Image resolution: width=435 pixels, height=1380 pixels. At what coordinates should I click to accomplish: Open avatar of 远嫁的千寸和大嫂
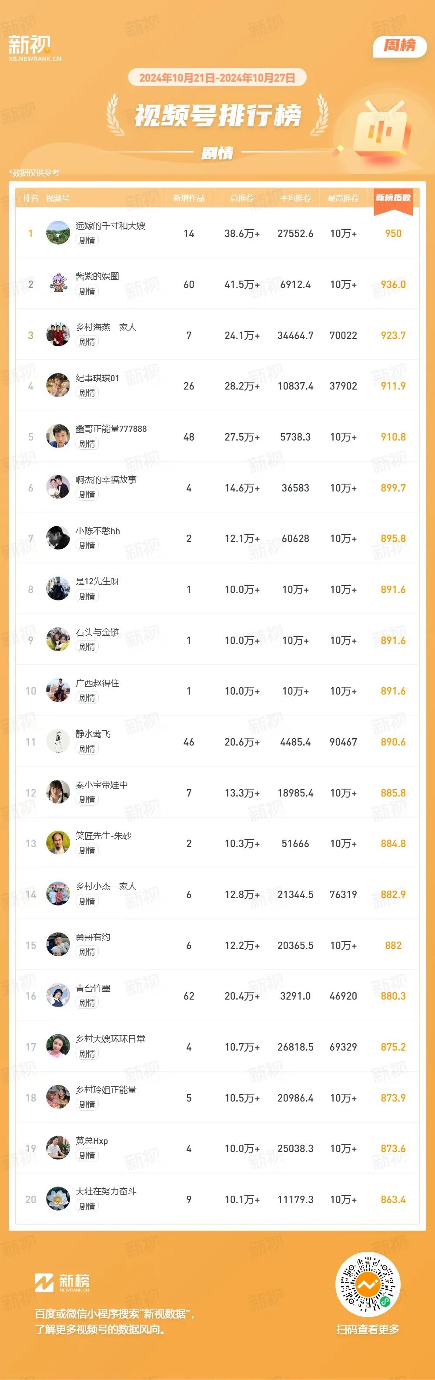[58, 233]
